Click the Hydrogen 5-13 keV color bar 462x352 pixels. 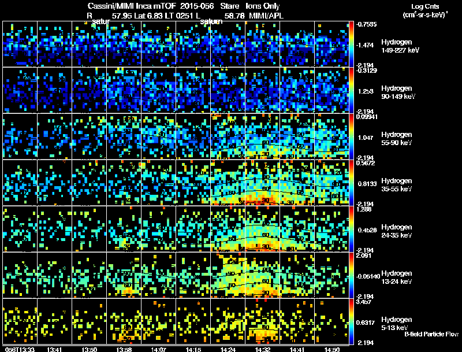[x=351, y=321]
